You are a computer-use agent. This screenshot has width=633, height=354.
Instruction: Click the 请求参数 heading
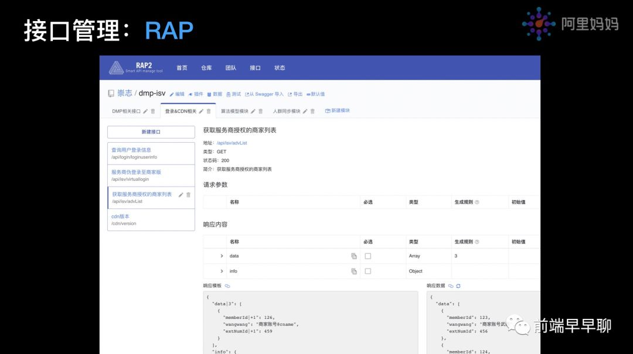(215, 185)
